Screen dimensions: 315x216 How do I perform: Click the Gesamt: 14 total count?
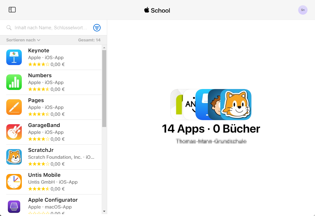click(x=89, y=40)
